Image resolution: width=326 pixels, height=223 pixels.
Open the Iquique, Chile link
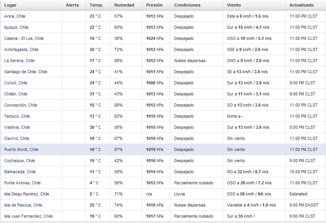(x=16, y=28)
